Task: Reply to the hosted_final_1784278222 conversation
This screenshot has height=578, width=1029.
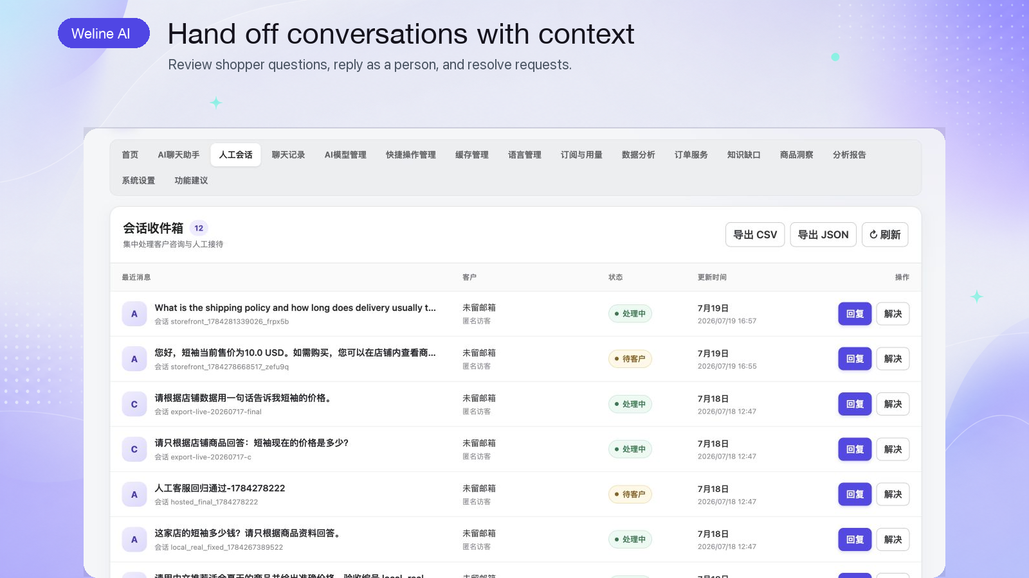Action: (x=855, y=495)
